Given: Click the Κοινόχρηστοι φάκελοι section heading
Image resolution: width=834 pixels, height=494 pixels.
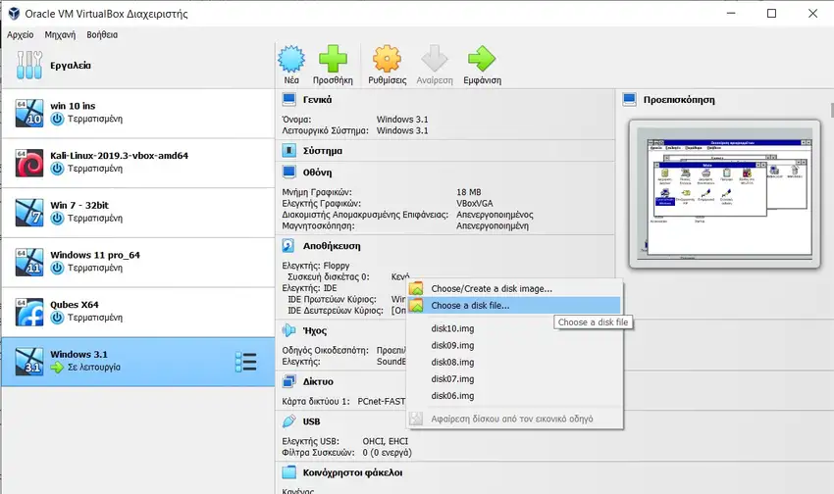Looking at the screenshot, I should point(352,472).
